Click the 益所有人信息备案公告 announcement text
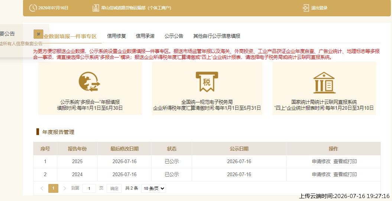 point(21,44)
